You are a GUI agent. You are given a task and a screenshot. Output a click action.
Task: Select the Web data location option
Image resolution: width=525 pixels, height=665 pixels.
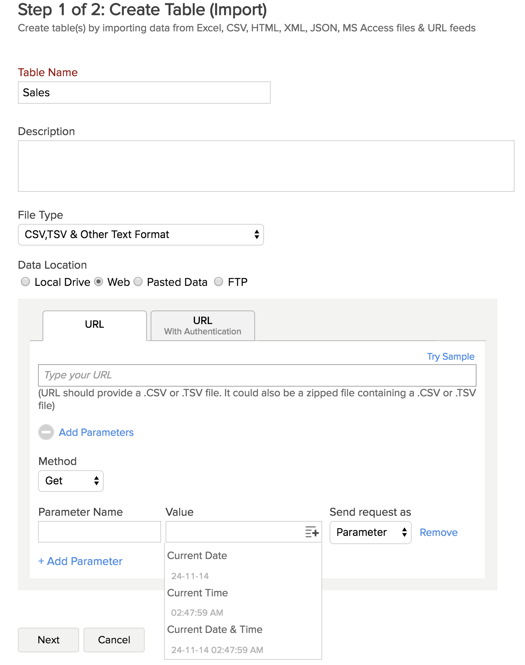tap(98, 282)
